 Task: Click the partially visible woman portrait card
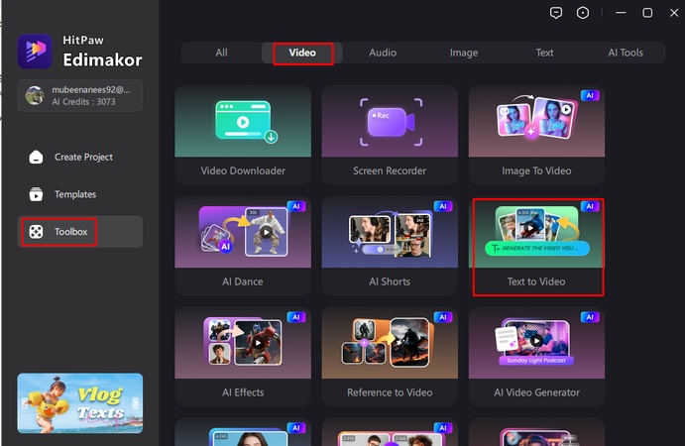click(243, 432)
